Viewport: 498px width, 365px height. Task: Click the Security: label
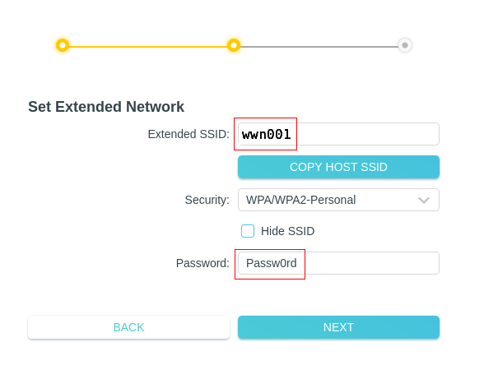point(207,200)
